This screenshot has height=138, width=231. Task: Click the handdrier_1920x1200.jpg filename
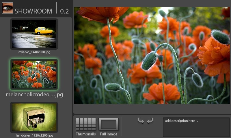34,135
